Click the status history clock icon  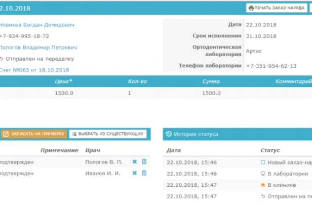tap(169, 134)
